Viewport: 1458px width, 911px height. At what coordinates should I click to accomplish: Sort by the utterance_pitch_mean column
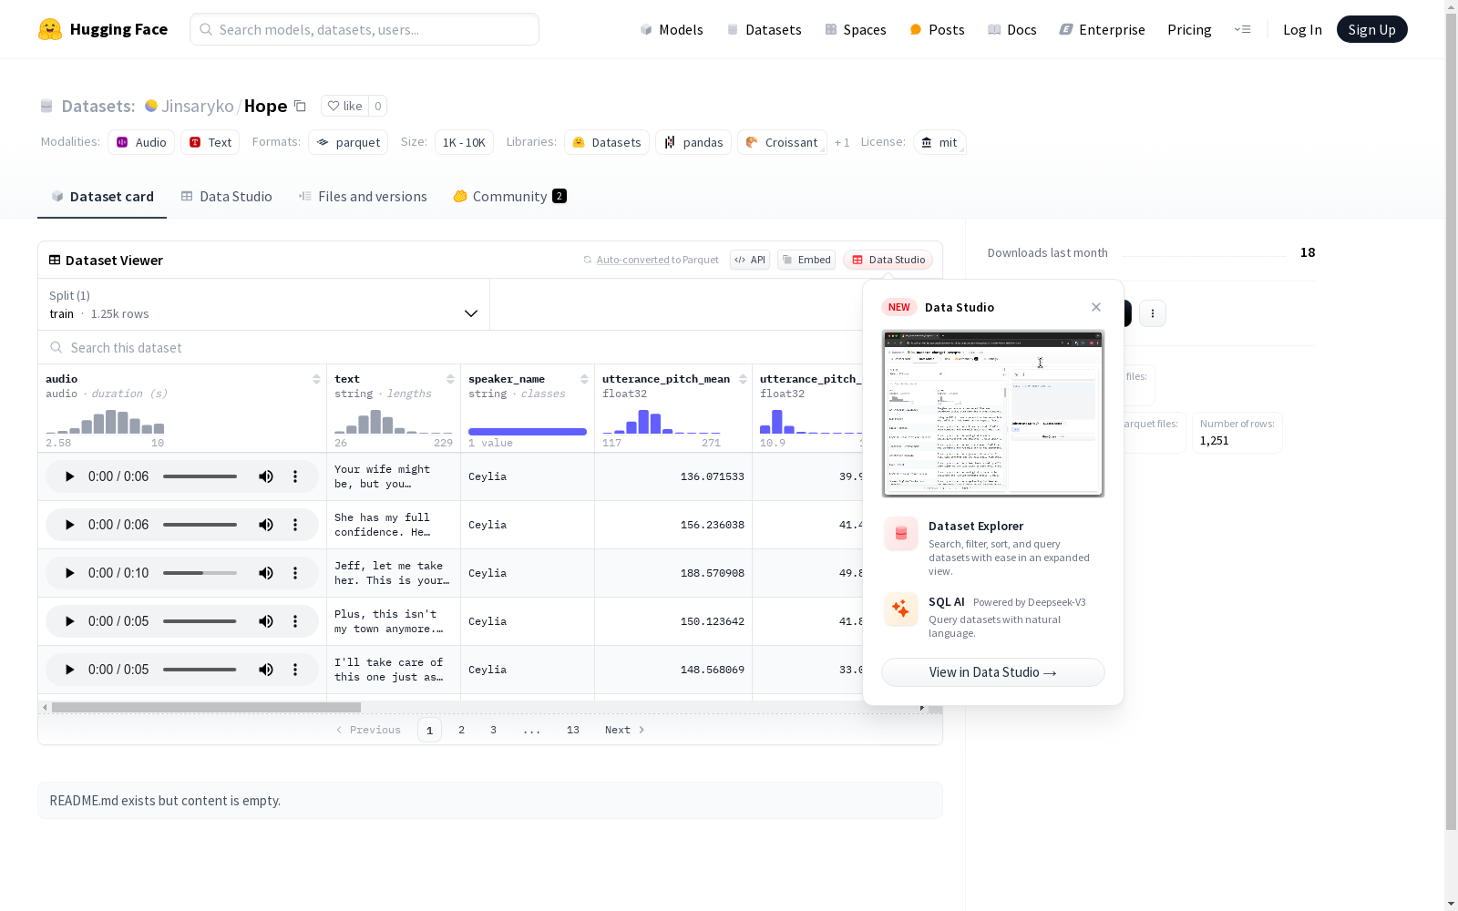pyautogui.click(x=743, y=379)
